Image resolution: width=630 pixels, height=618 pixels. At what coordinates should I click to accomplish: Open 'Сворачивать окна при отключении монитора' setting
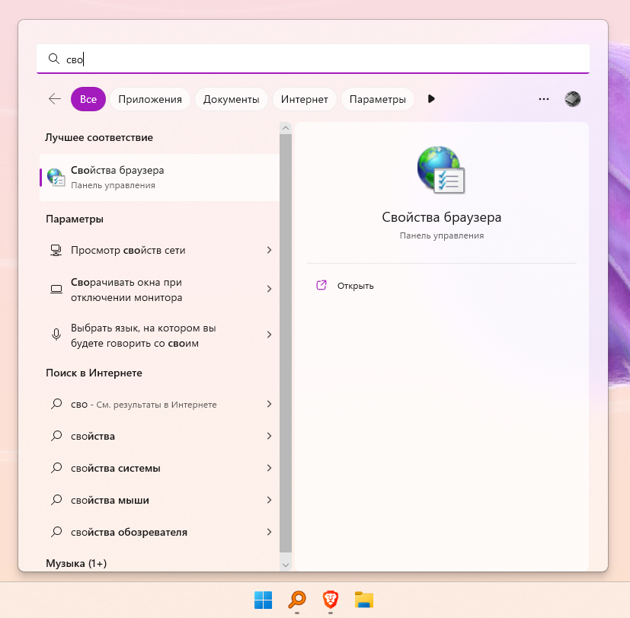[x=159, y=290]
